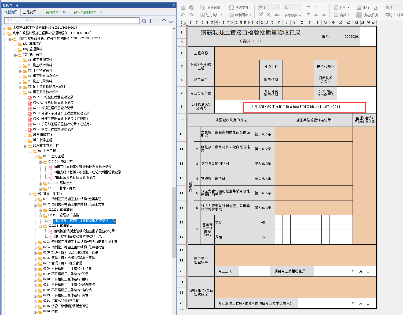
Task: Expand the A类 基建文件 folder
Action: coord(15,45)
